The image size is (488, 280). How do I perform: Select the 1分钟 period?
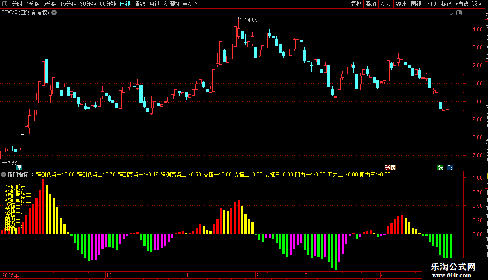[x=33, y=4]
